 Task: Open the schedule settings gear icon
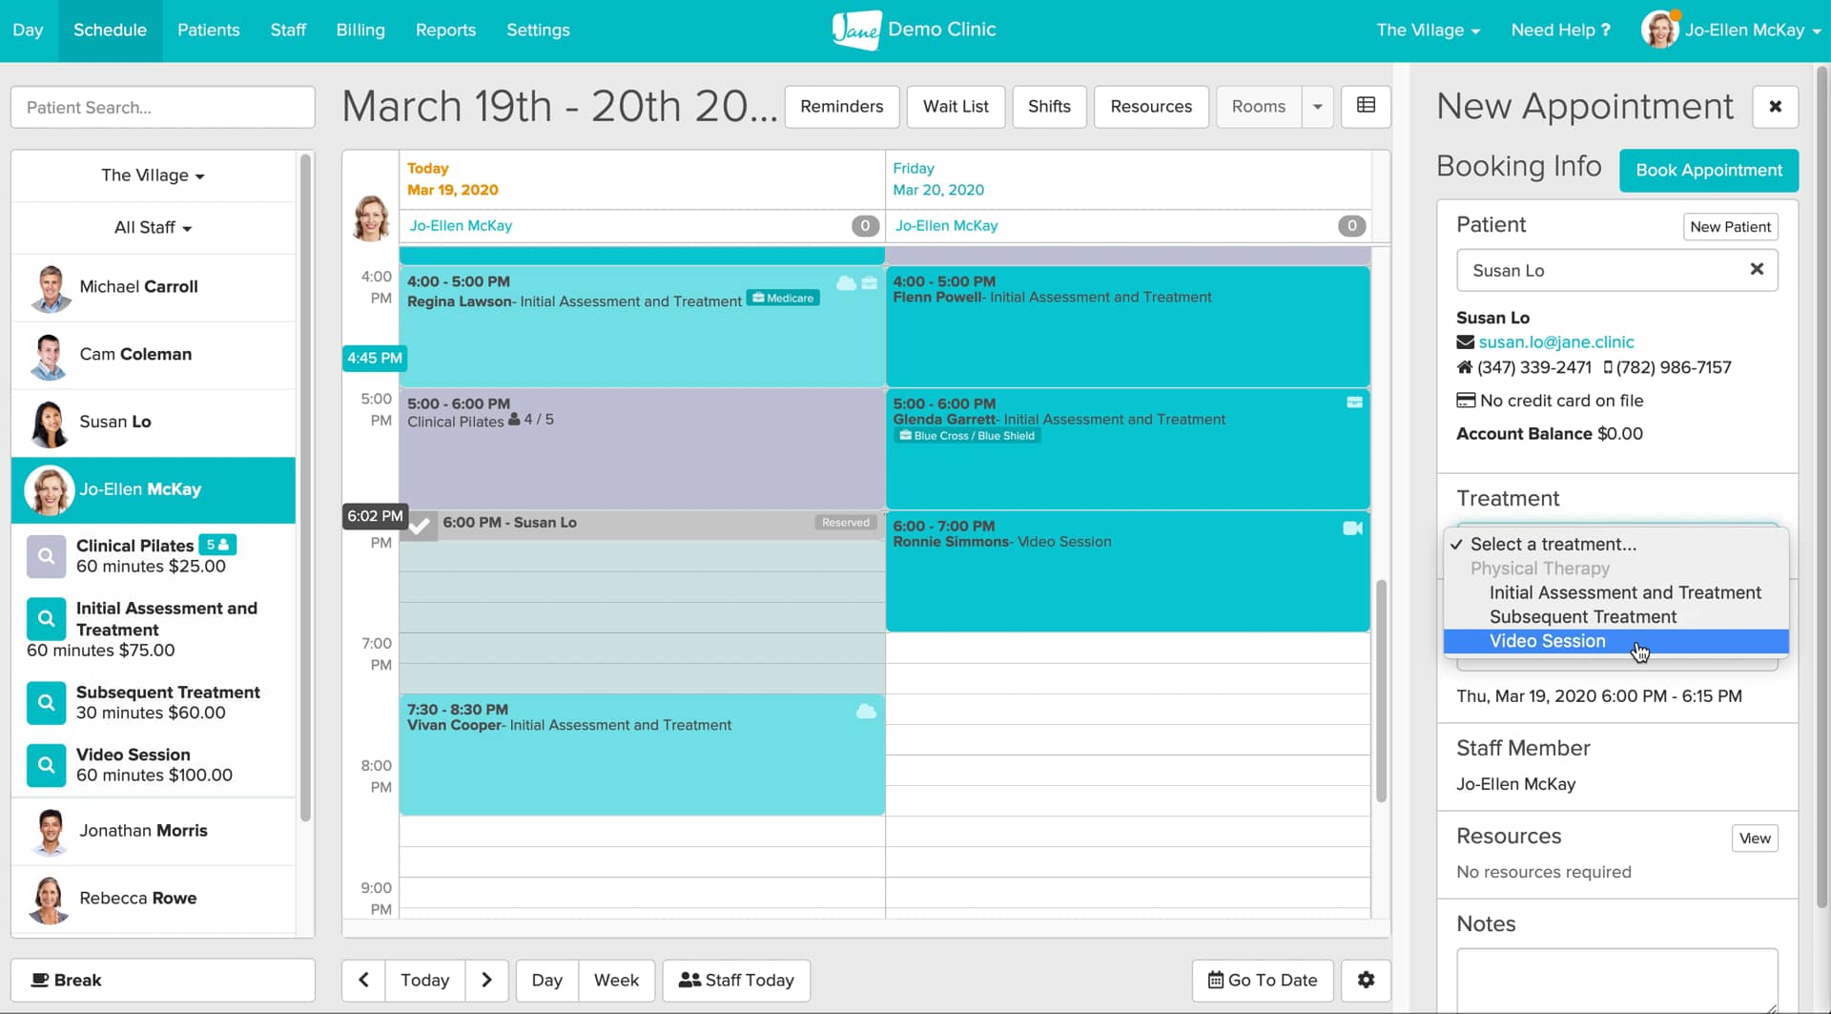1366,980
